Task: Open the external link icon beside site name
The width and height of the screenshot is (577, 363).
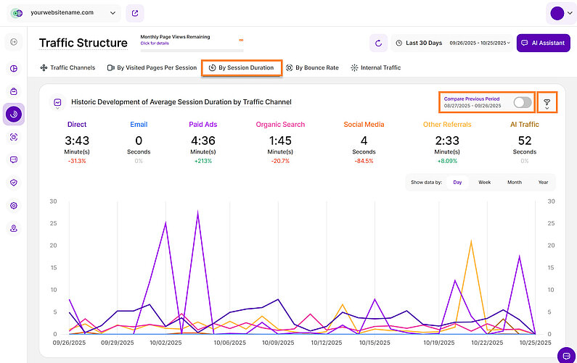Action: point(134,13)
